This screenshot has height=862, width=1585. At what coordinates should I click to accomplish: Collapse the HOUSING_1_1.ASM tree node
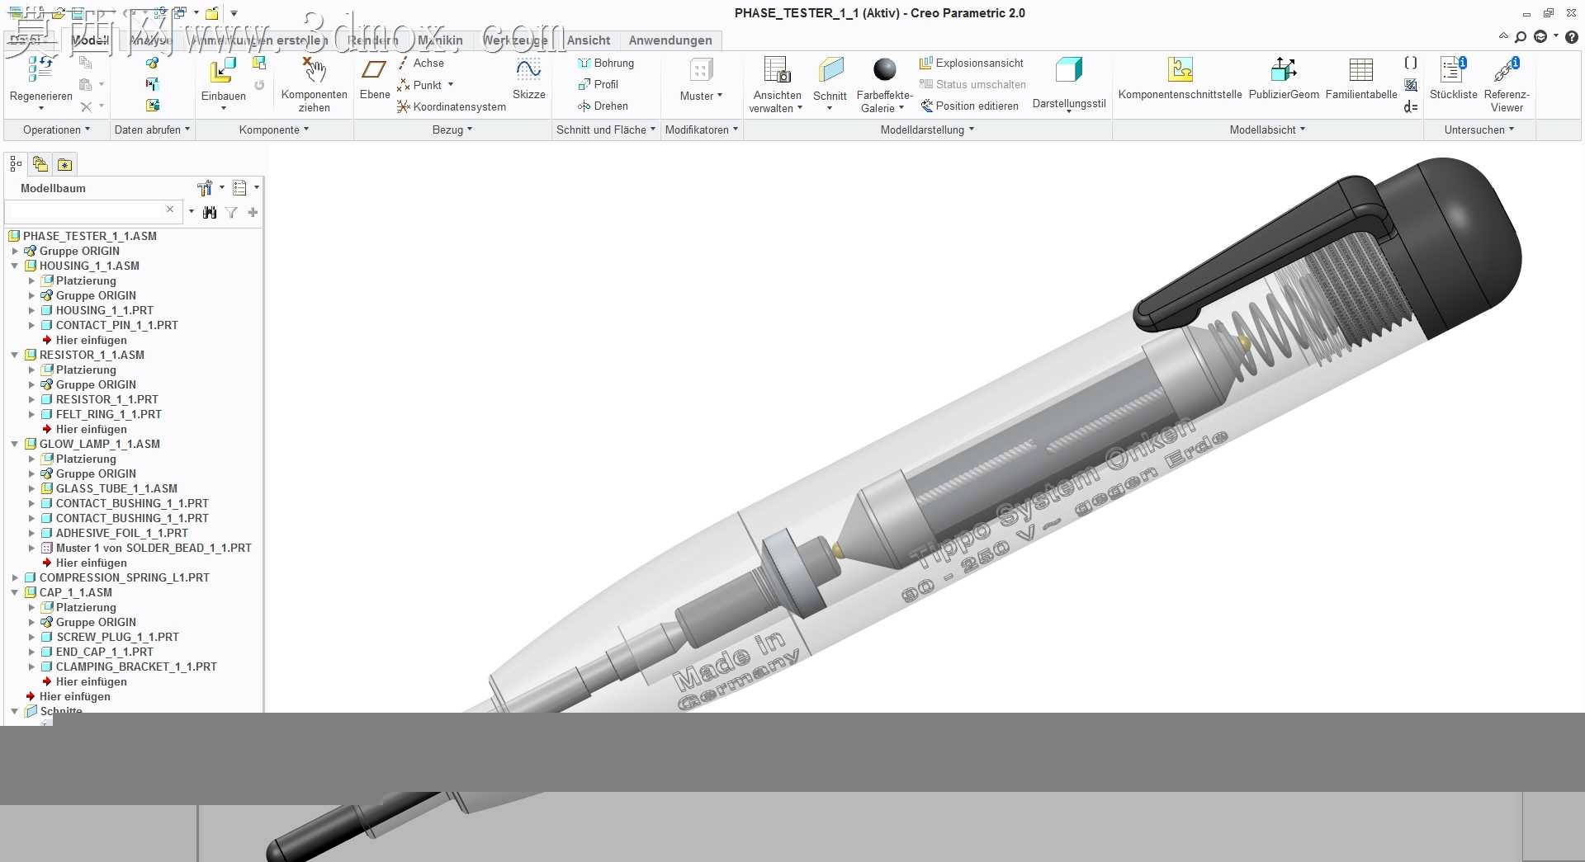coord(15,266)
